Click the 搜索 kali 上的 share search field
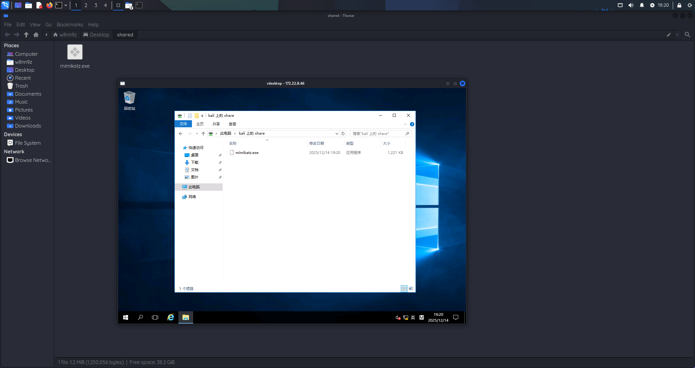This screenshot has width=695, height=368. [378, 133]
